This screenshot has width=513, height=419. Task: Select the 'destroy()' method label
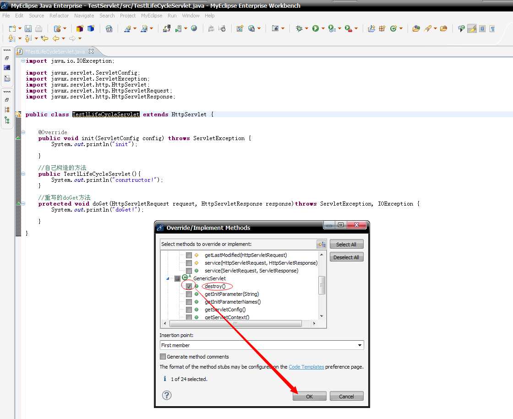click(215, 286)
